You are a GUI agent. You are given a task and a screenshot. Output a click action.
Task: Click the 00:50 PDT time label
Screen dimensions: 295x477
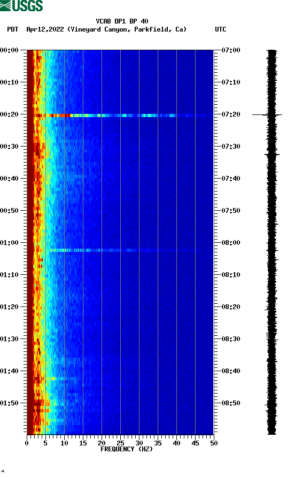click(9, 211)
